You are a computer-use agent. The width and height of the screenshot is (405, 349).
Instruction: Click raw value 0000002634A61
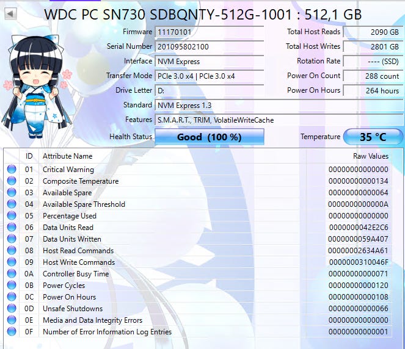point(358,251)
